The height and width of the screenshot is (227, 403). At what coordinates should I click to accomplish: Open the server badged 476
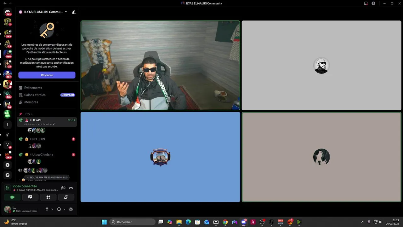(8, 94)
